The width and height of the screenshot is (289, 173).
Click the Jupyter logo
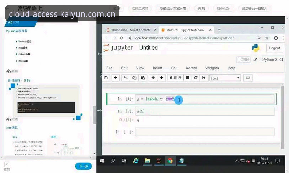click(118, 48)
